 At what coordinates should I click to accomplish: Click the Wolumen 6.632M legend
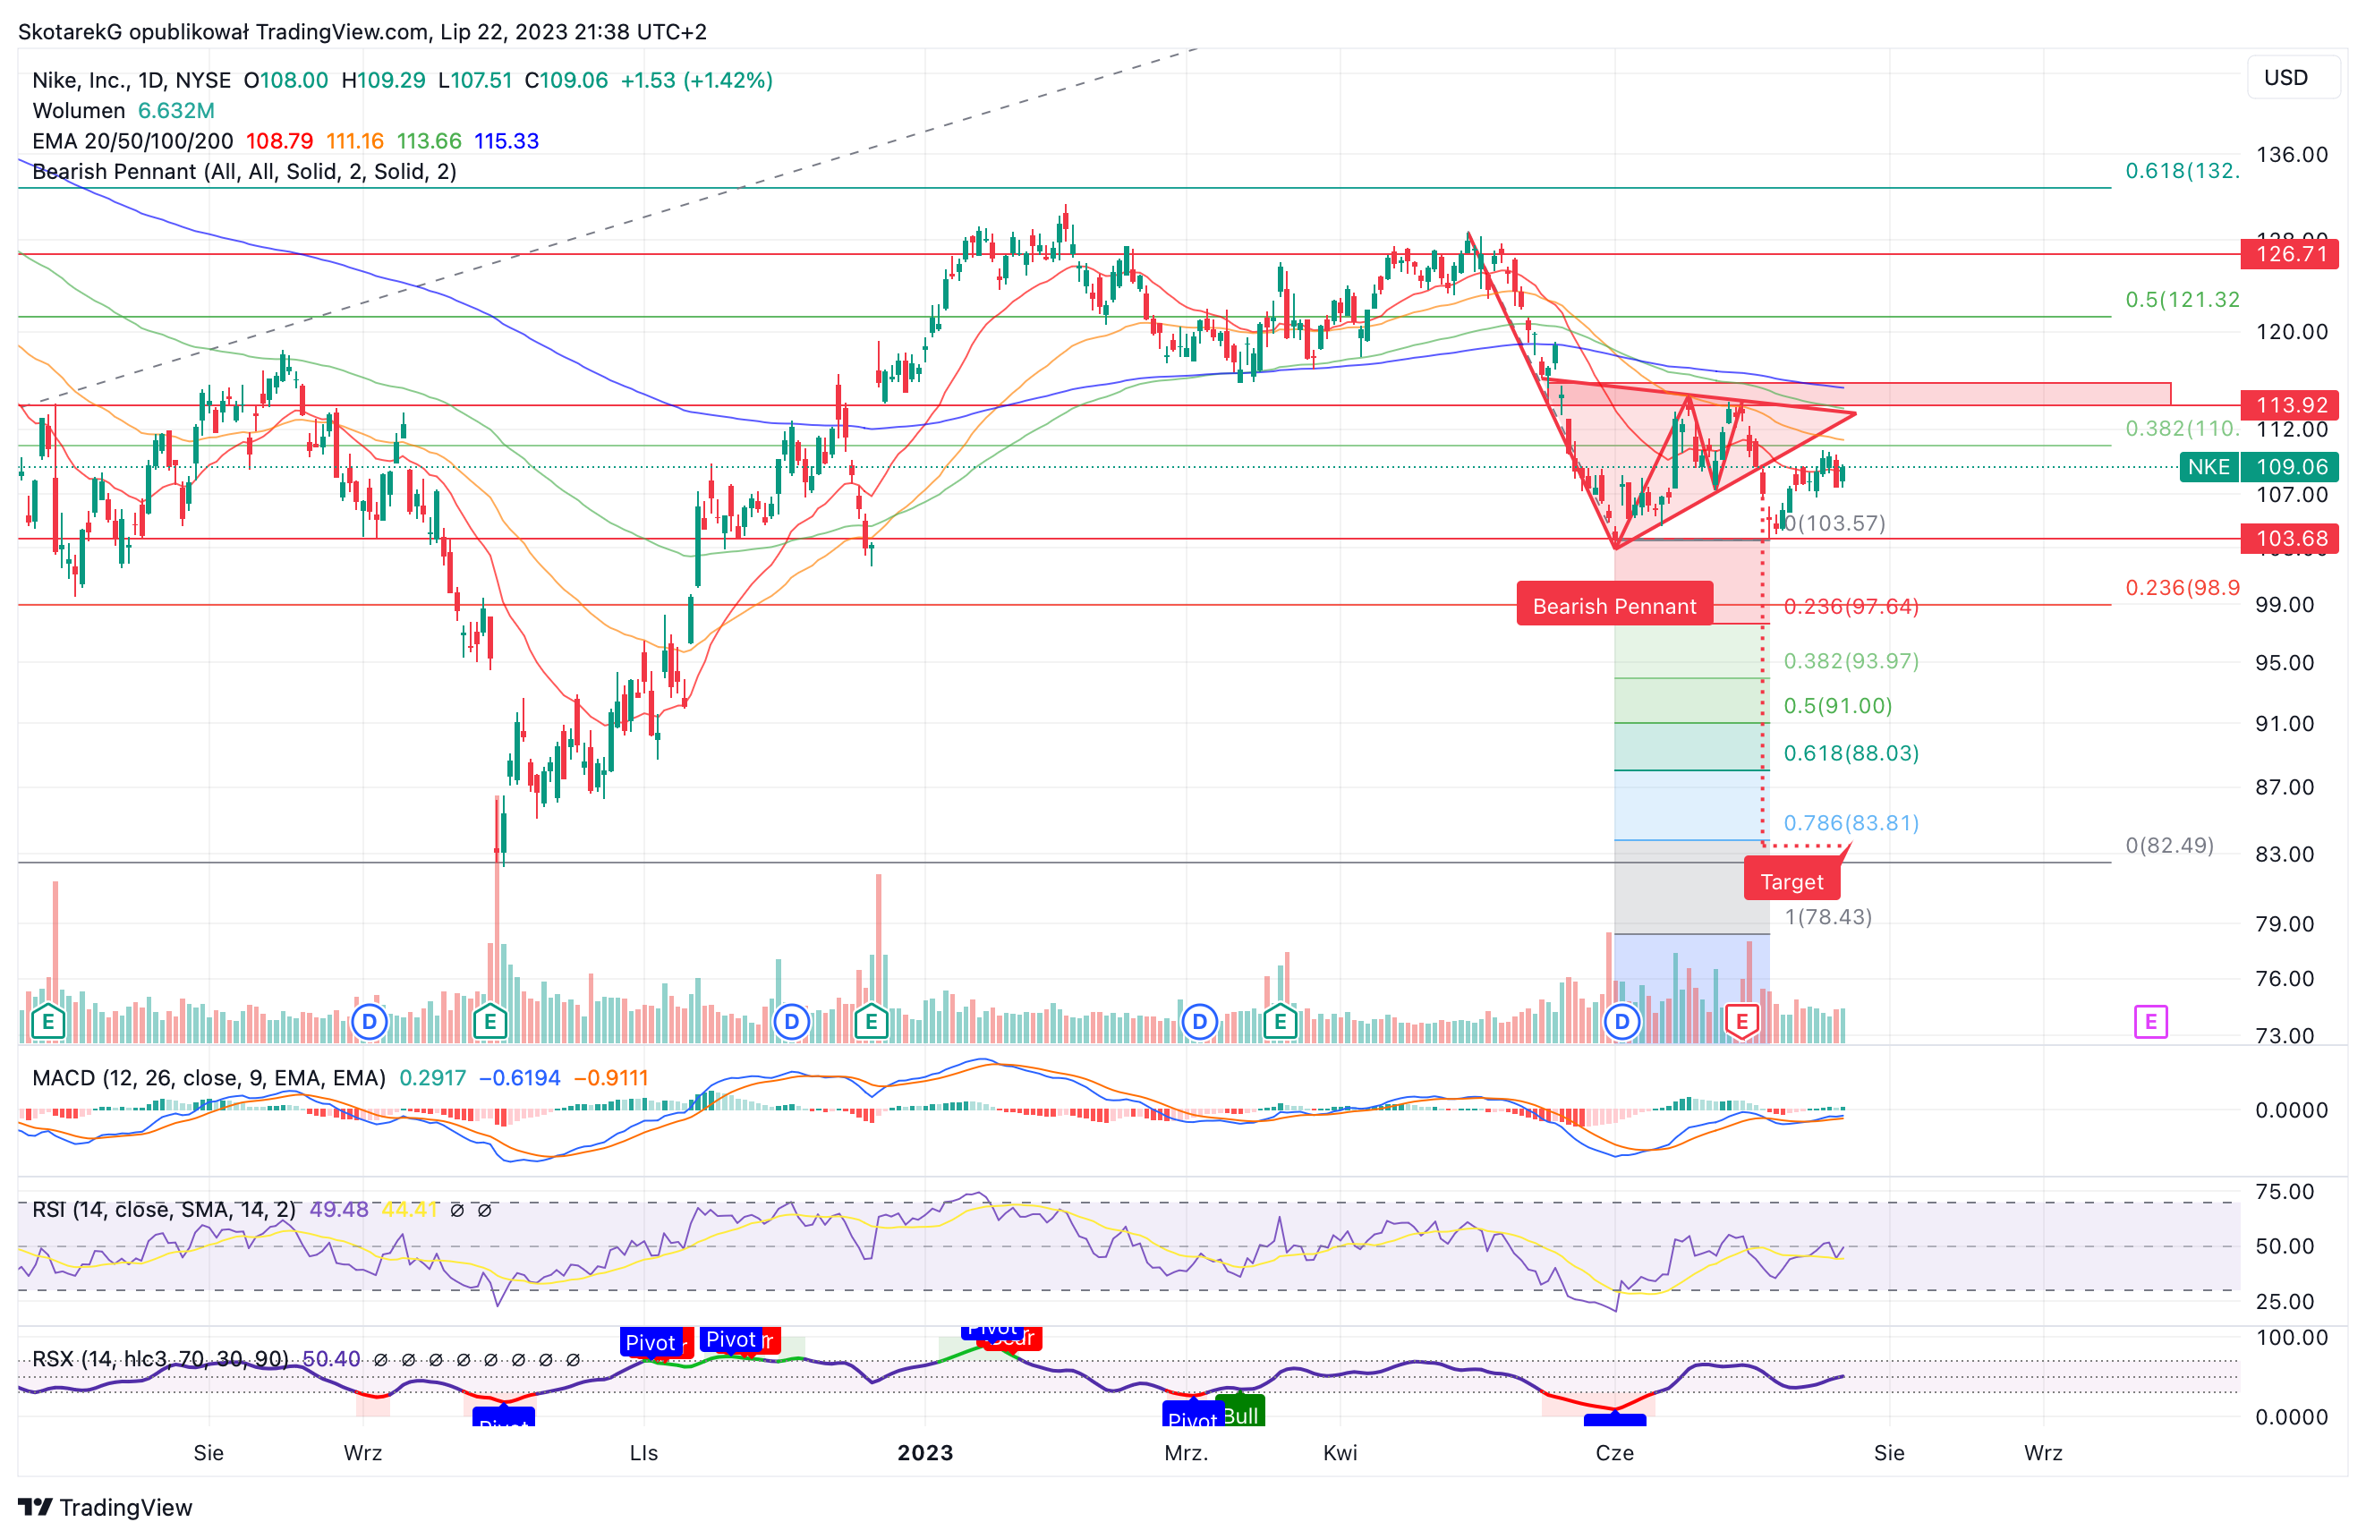pyautogui.click(x=123, y=110)
